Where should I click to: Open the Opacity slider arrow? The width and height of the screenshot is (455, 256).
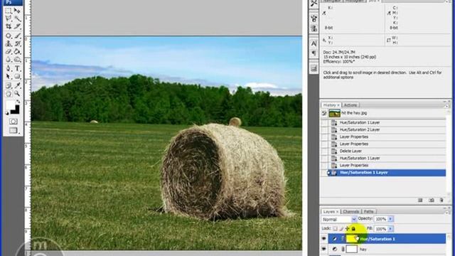point(390,219)
